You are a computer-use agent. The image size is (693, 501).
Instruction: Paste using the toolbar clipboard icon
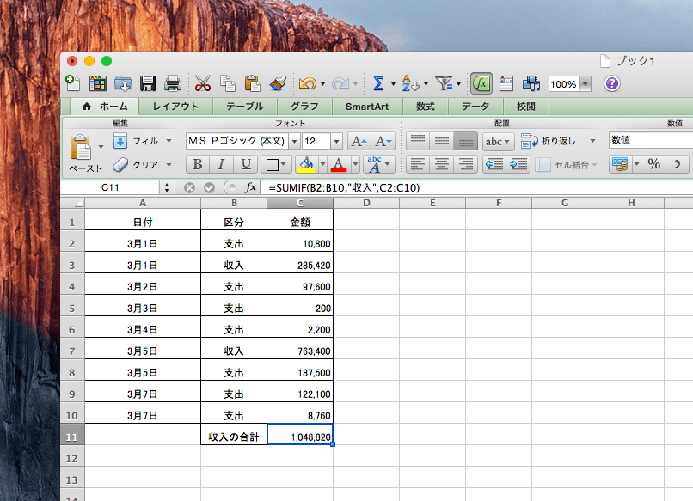(x=253, y=83)
